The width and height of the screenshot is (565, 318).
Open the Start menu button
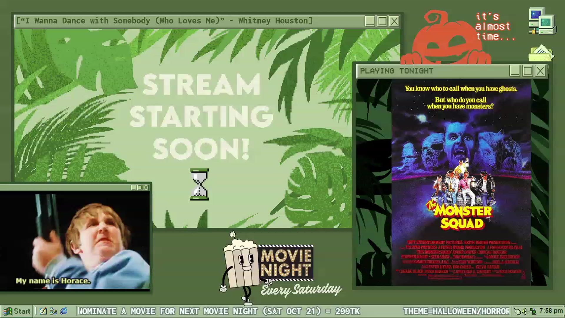16,311
